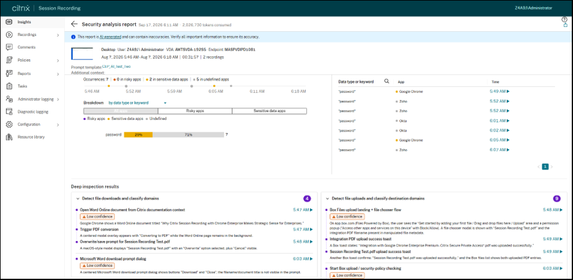Click the purple 9 count badge
The height and width of the screenshot is (280, 573).
pyautogui.click(x=556, y=199)
